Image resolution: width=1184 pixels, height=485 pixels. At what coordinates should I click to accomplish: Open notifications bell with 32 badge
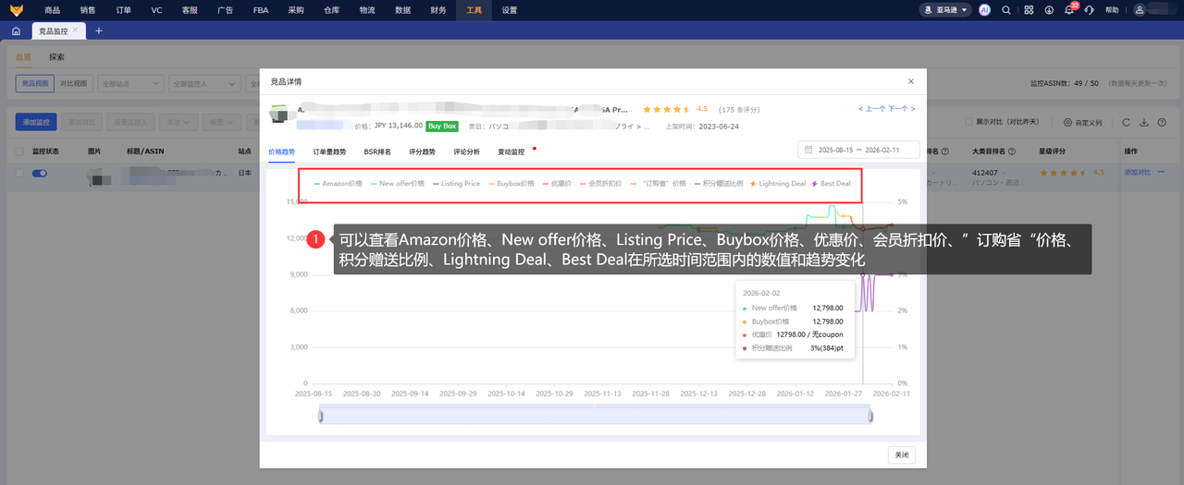click(1069, 10)
